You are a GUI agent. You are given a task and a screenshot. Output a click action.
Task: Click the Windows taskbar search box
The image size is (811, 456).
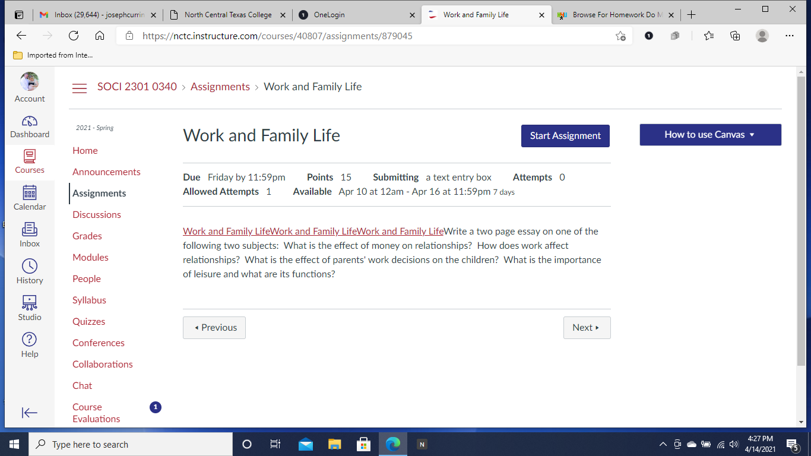pos(131,444)
